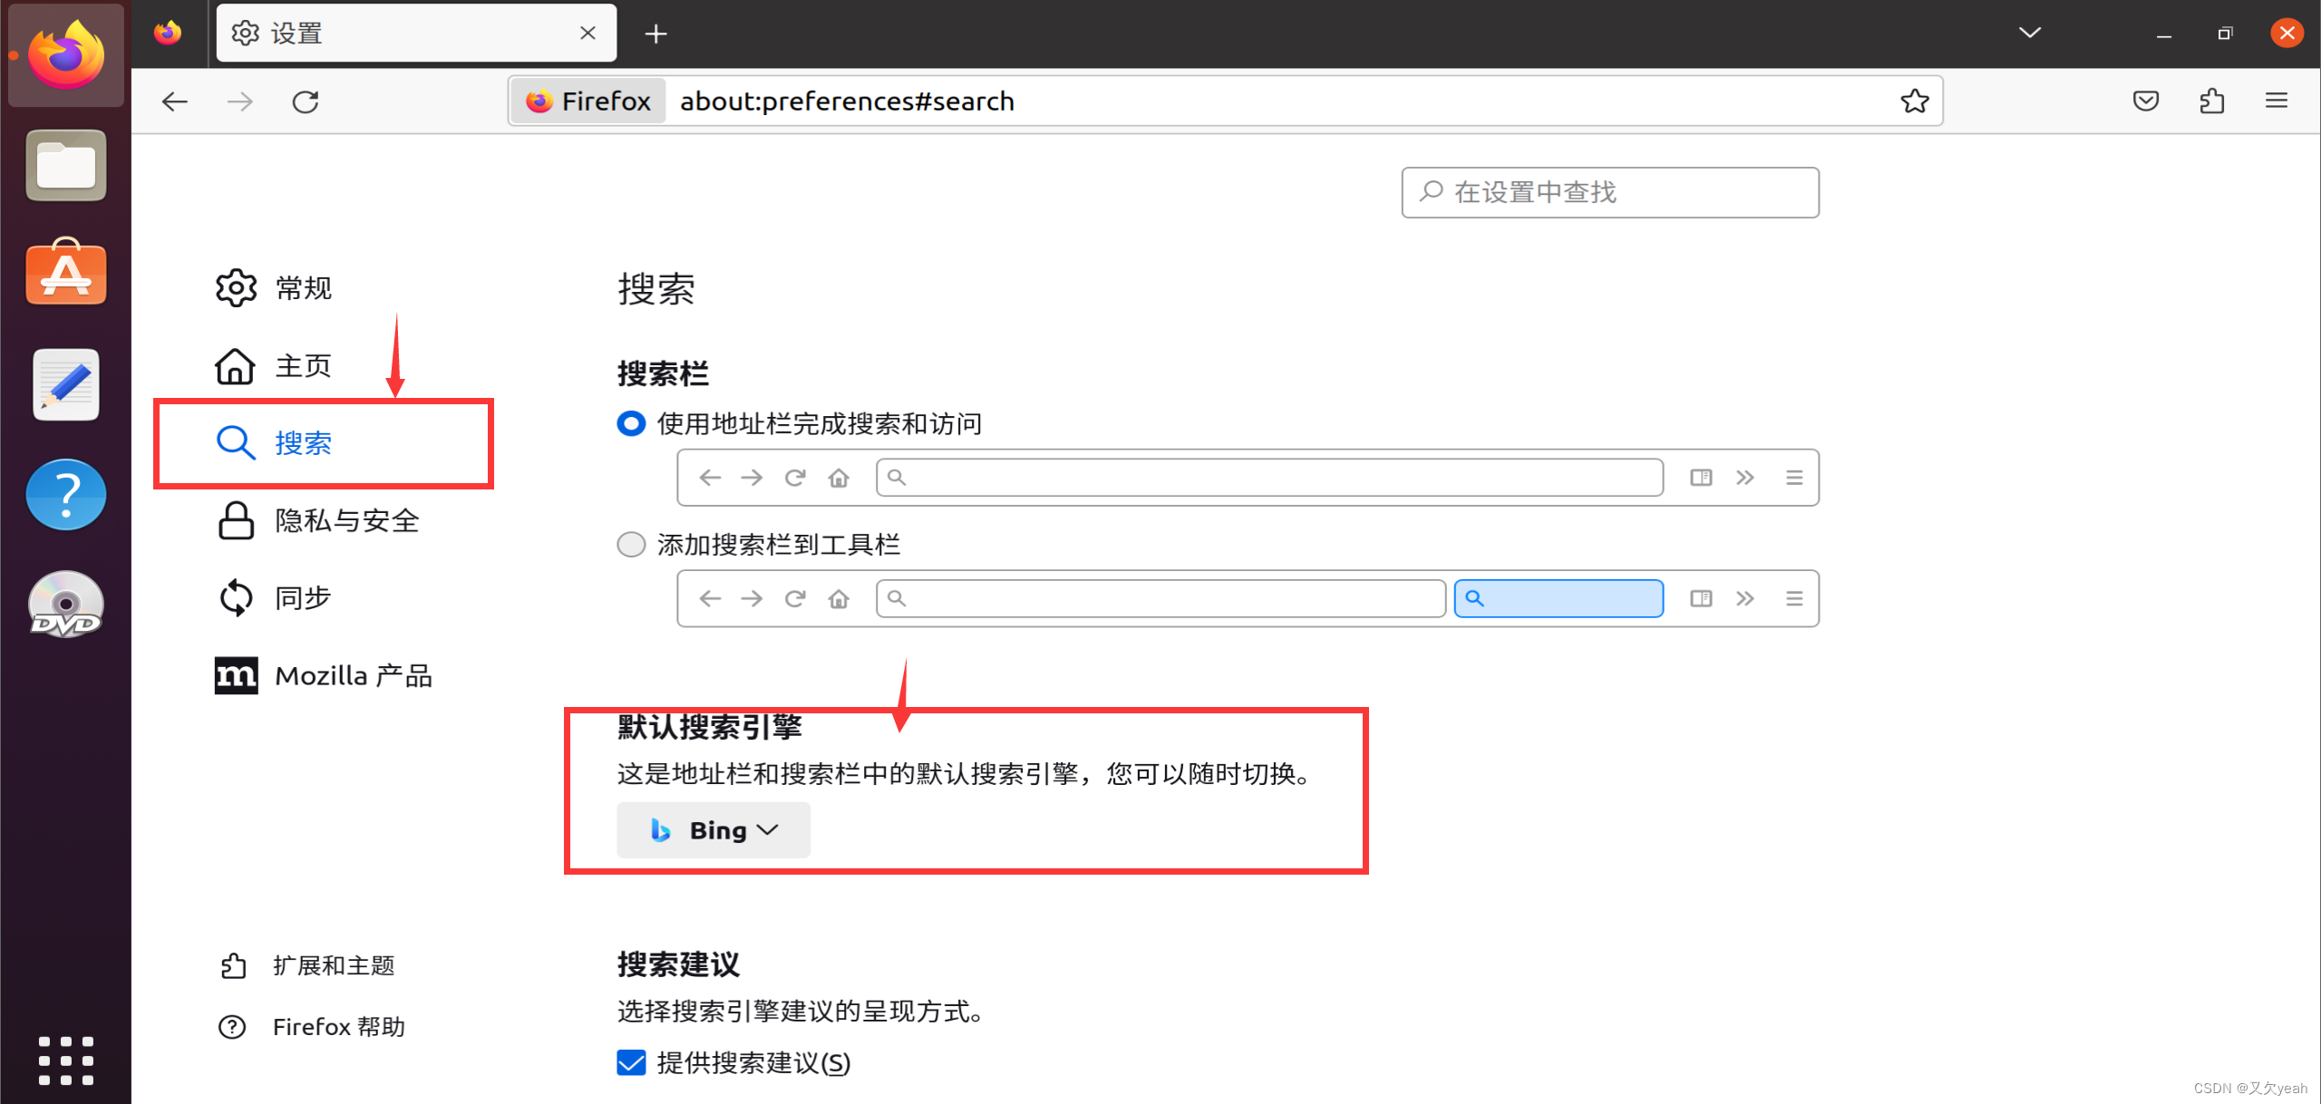
Task: Open a new tab with plus button
Action: pyautogui.click(x=656, y=34)
